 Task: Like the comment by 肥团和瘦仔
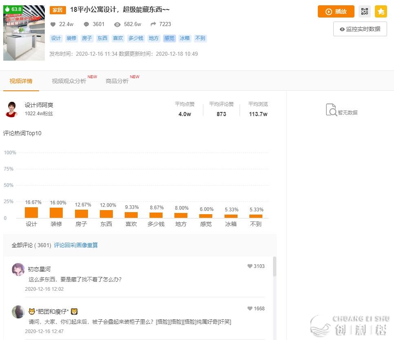pos(250,309)
